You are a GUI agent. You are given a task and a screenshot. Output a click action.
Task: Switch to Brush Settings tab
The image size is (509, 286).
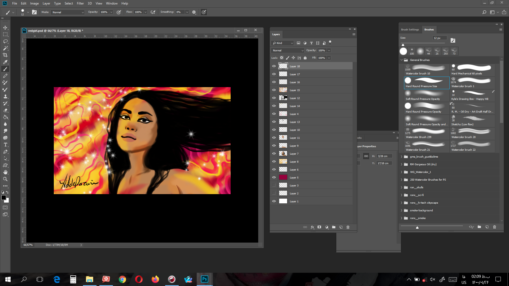410,29
